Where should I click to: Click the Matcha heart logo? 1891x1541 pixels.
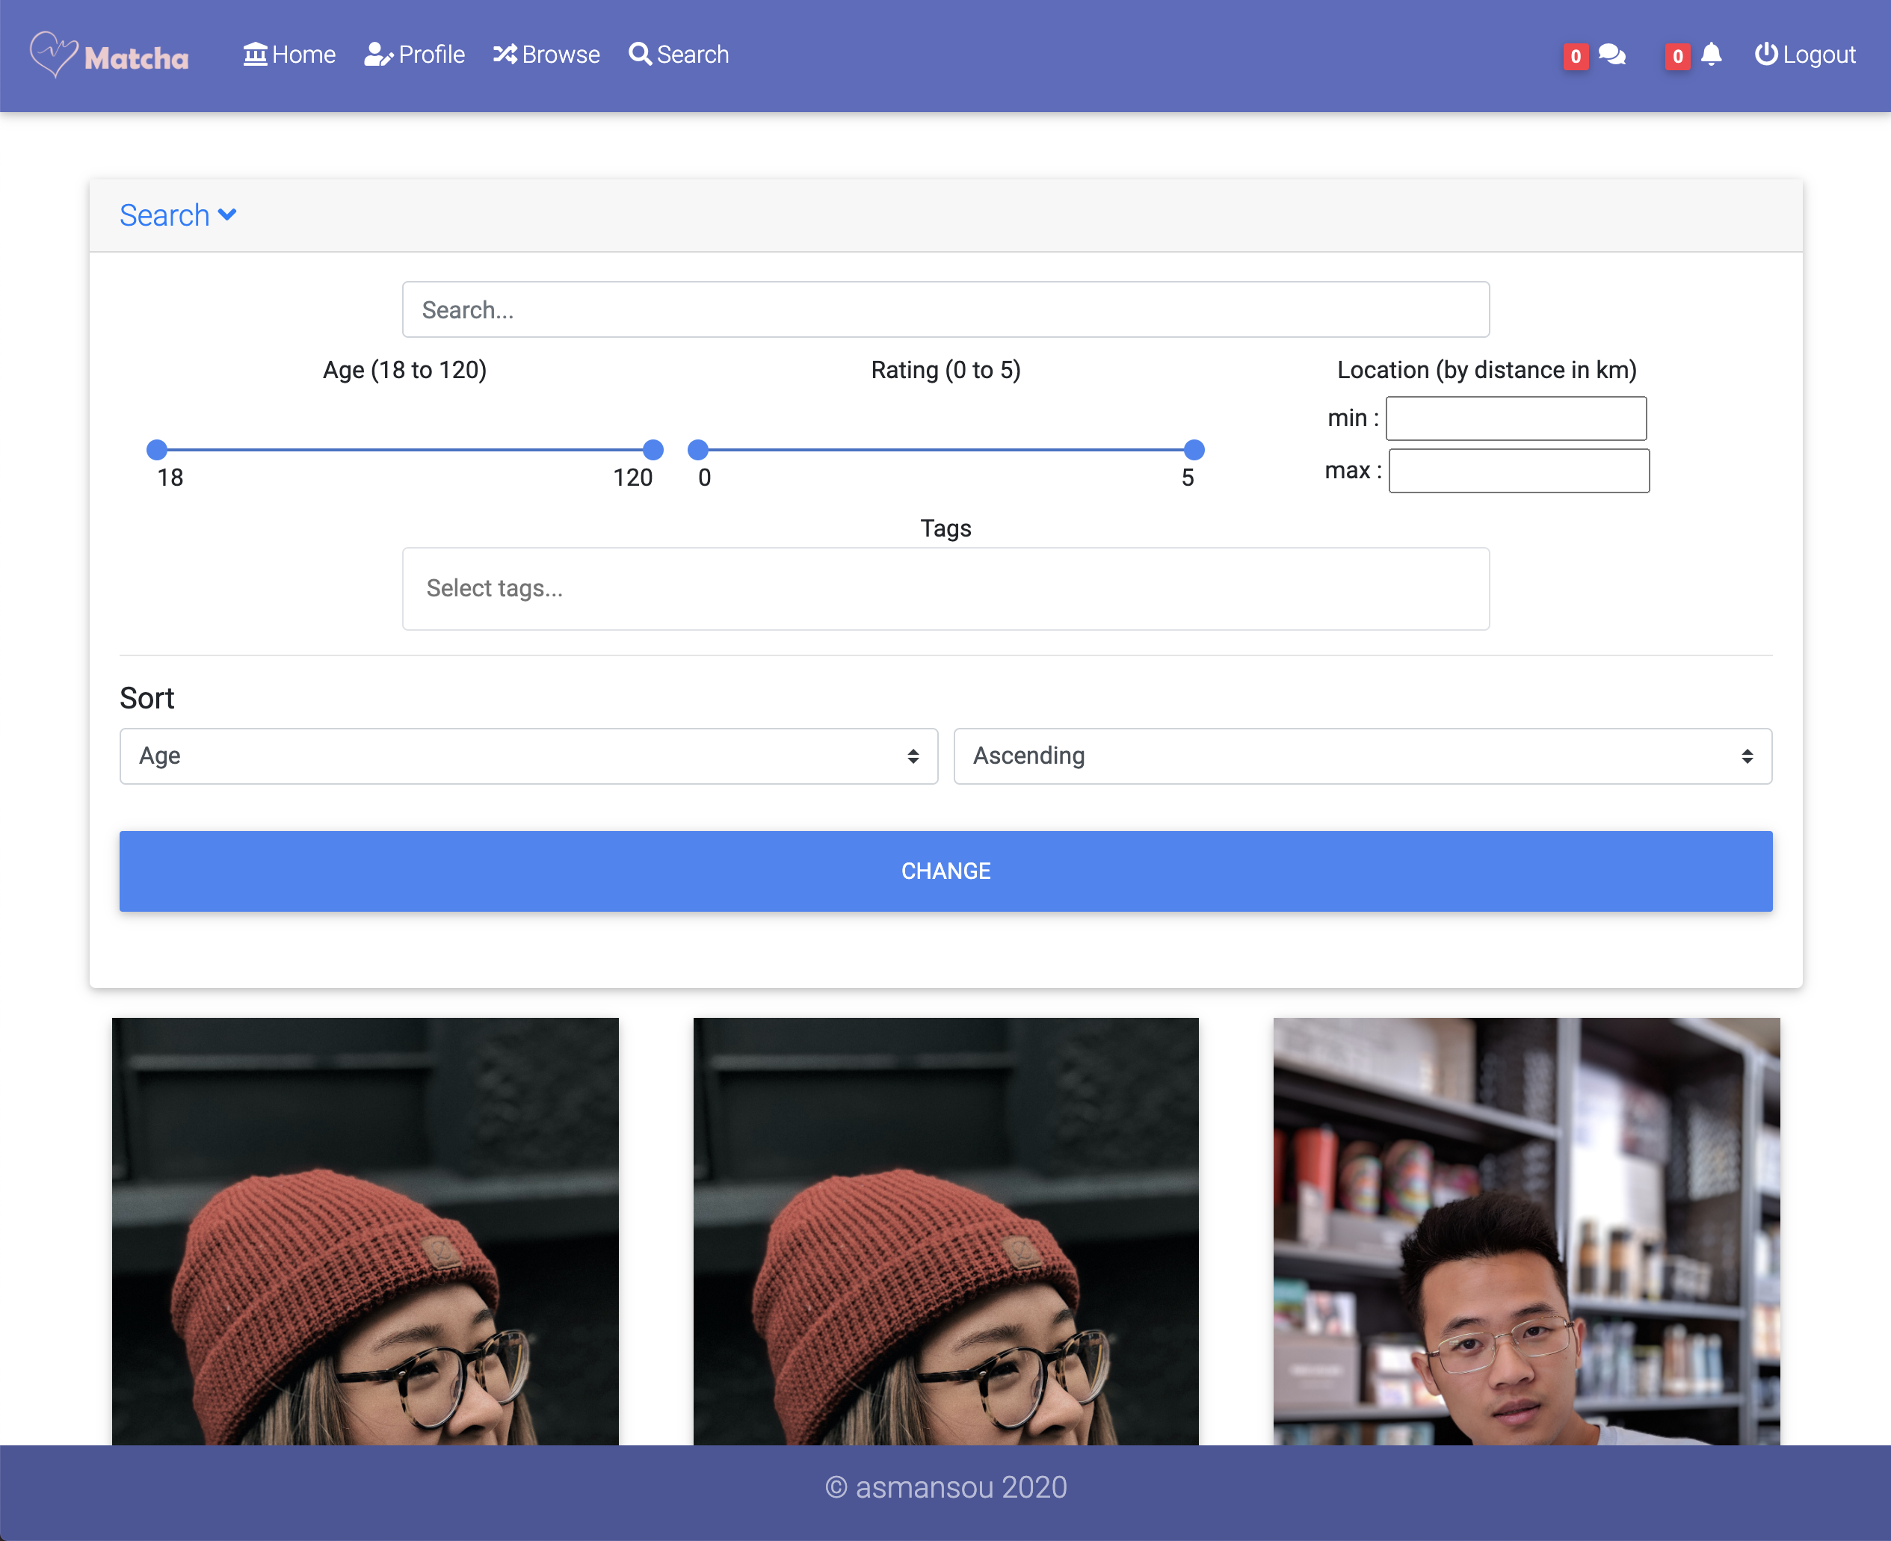53,54
